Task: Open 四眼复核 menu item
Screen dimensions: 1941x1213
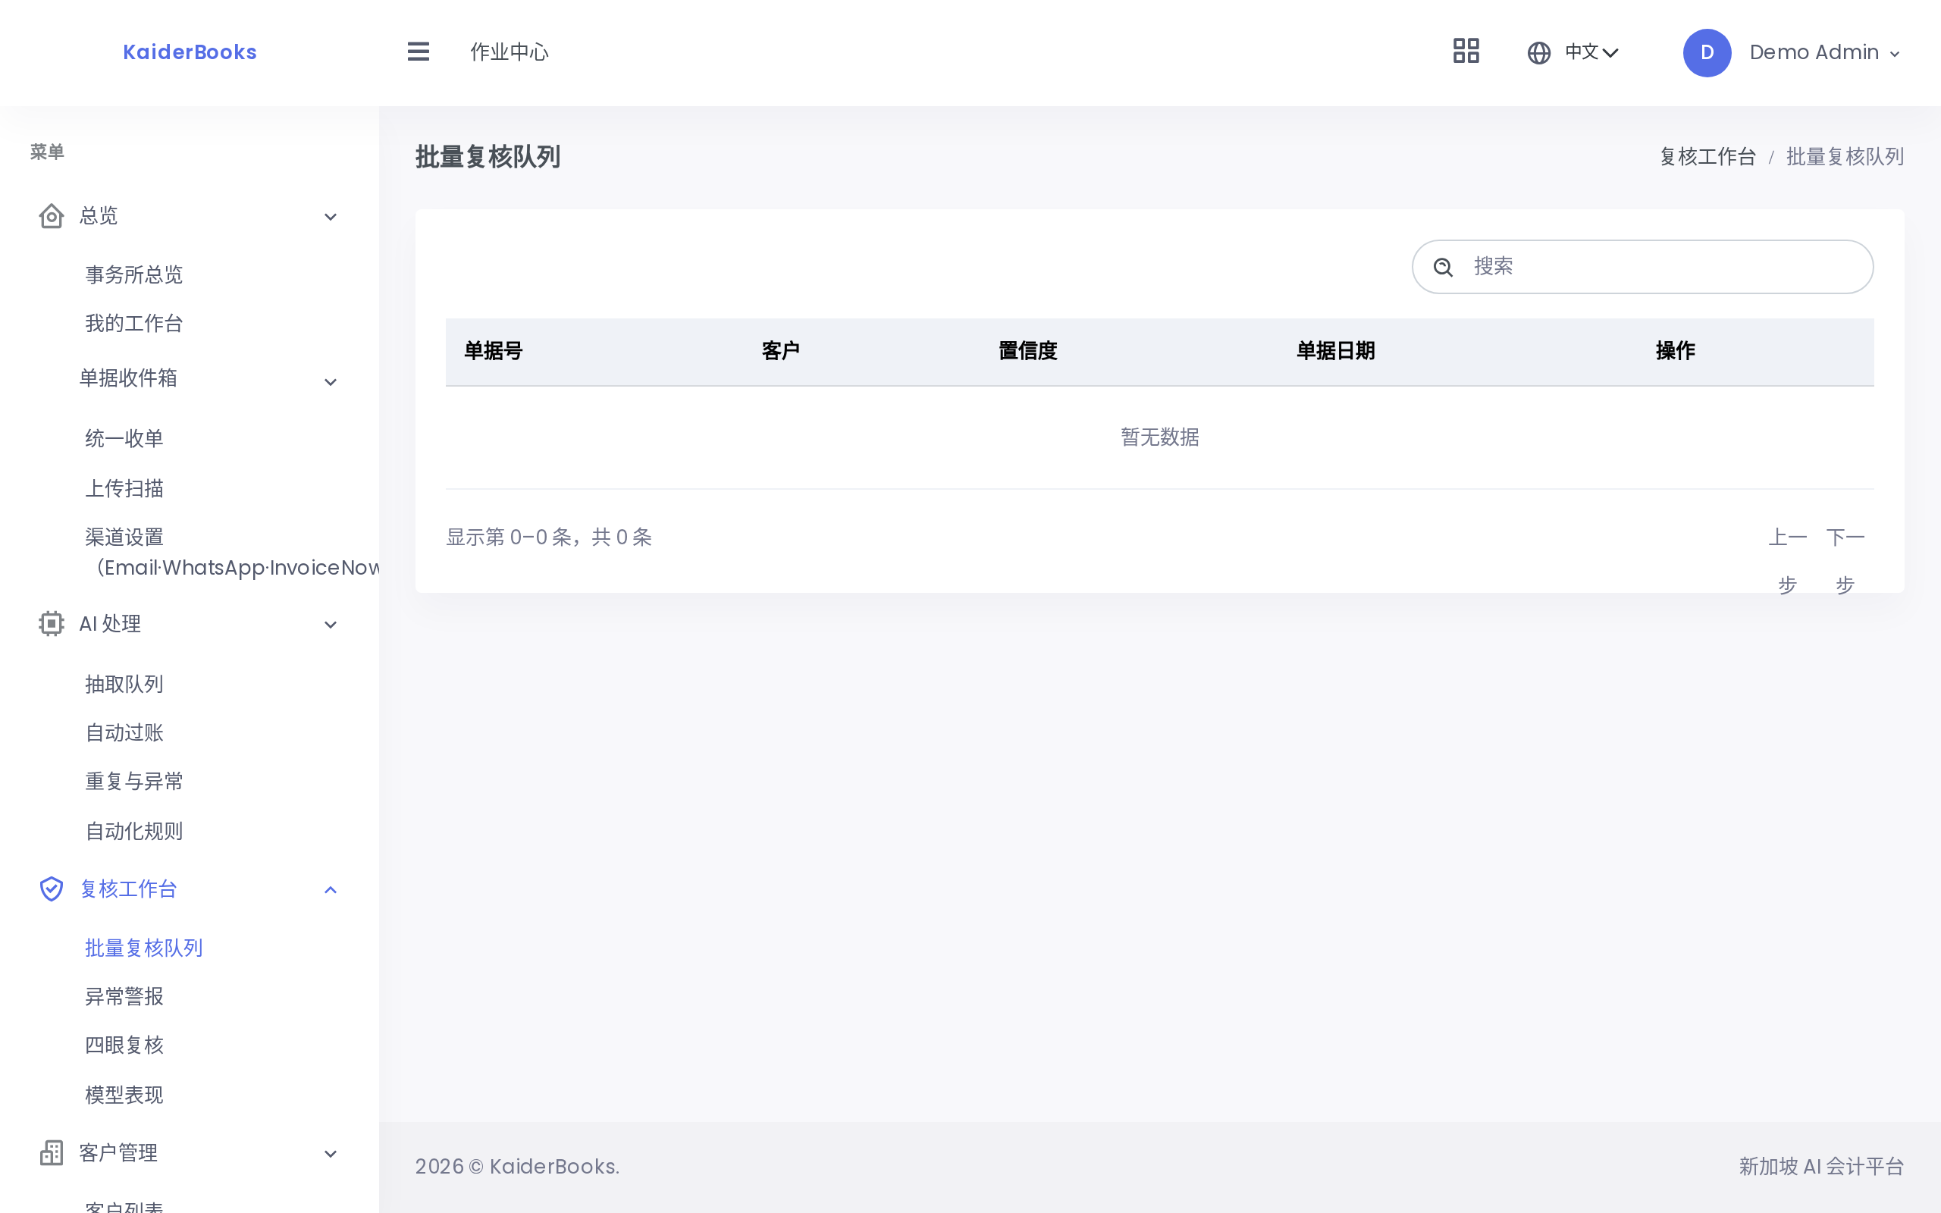Action: (x=124, y=1045)
